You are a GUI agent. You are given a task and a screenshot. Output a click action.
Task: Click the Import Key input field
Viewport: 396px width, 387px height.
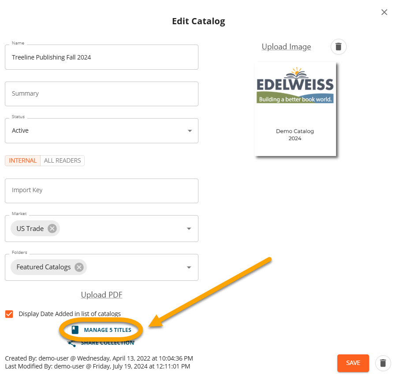[101, 190]
